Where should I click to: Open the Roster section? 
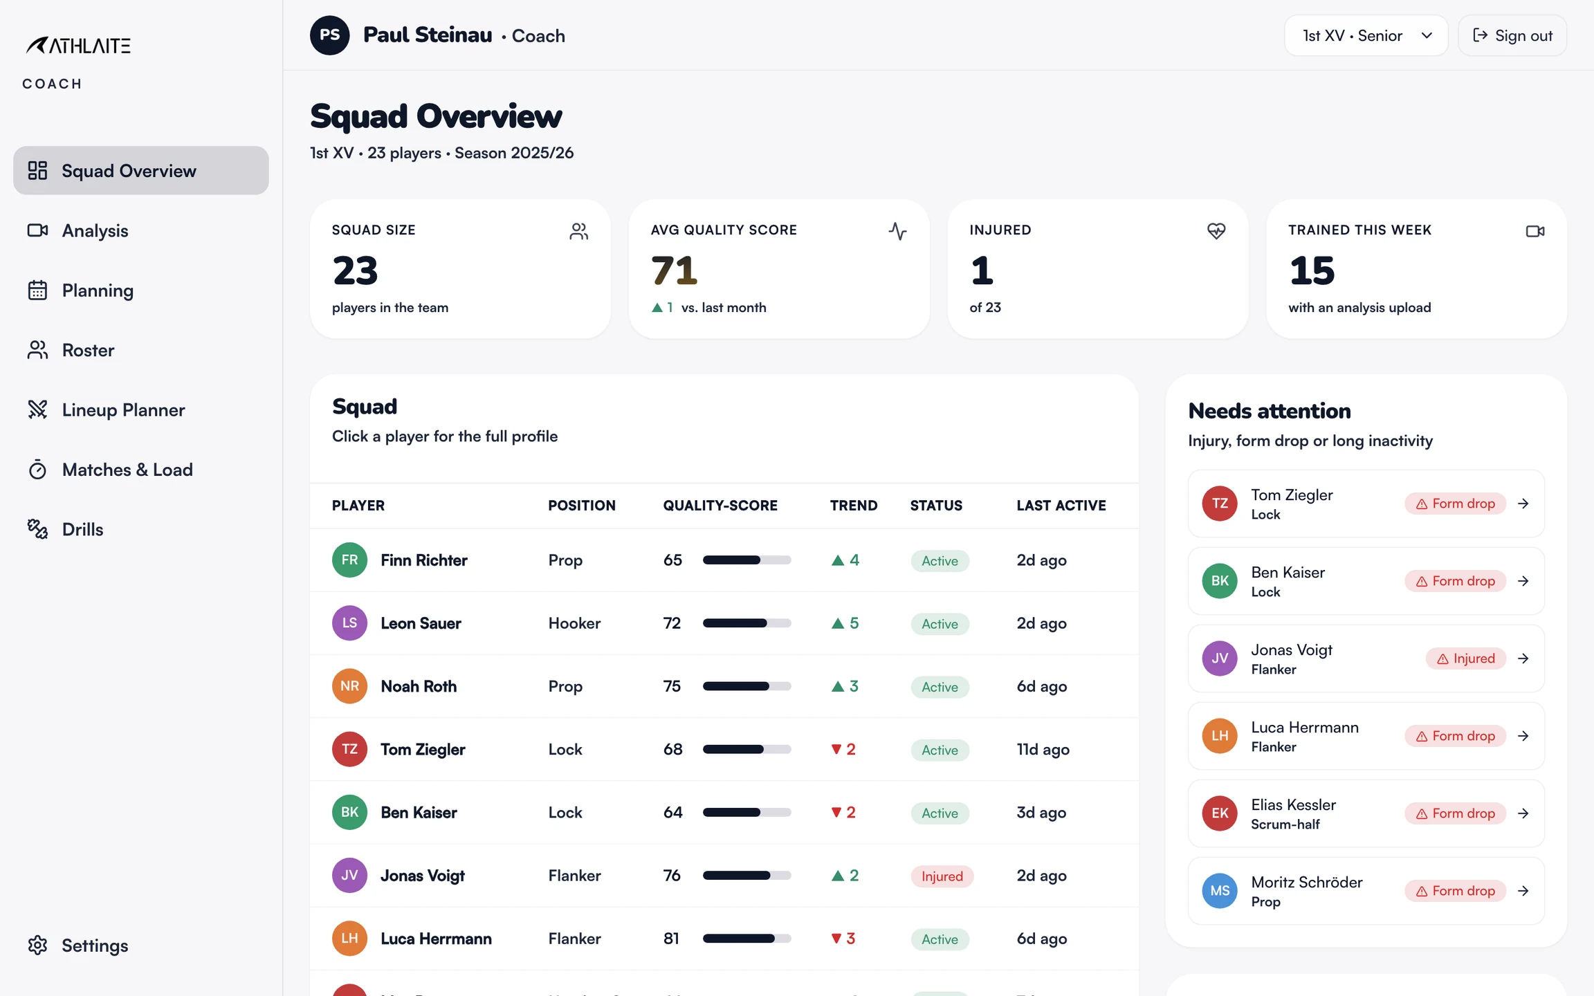click(x=141, y=350)
